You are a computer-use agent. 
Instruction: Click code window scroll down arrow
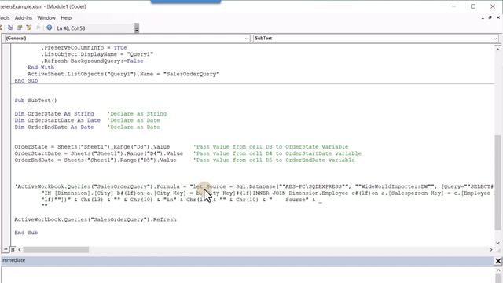[497, 243]
